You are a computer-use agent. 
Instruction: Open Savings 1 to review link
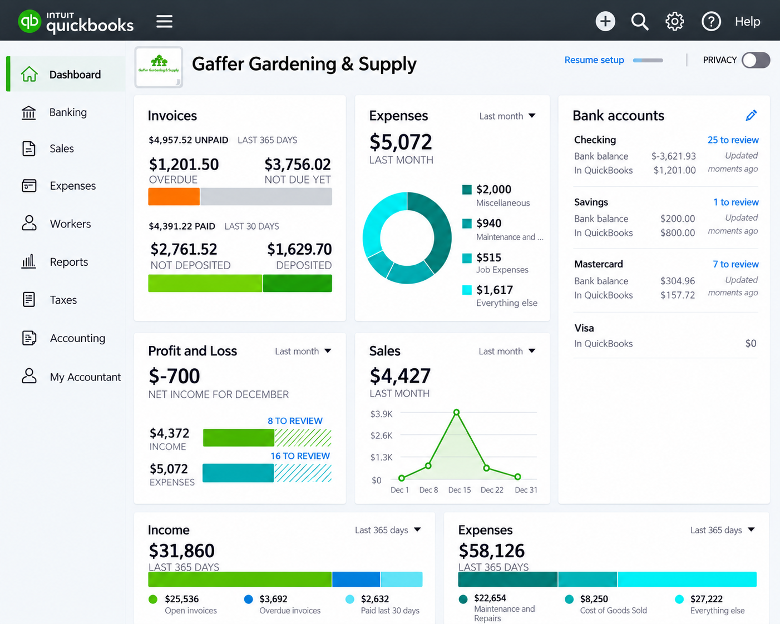click(x=736, y=202)
